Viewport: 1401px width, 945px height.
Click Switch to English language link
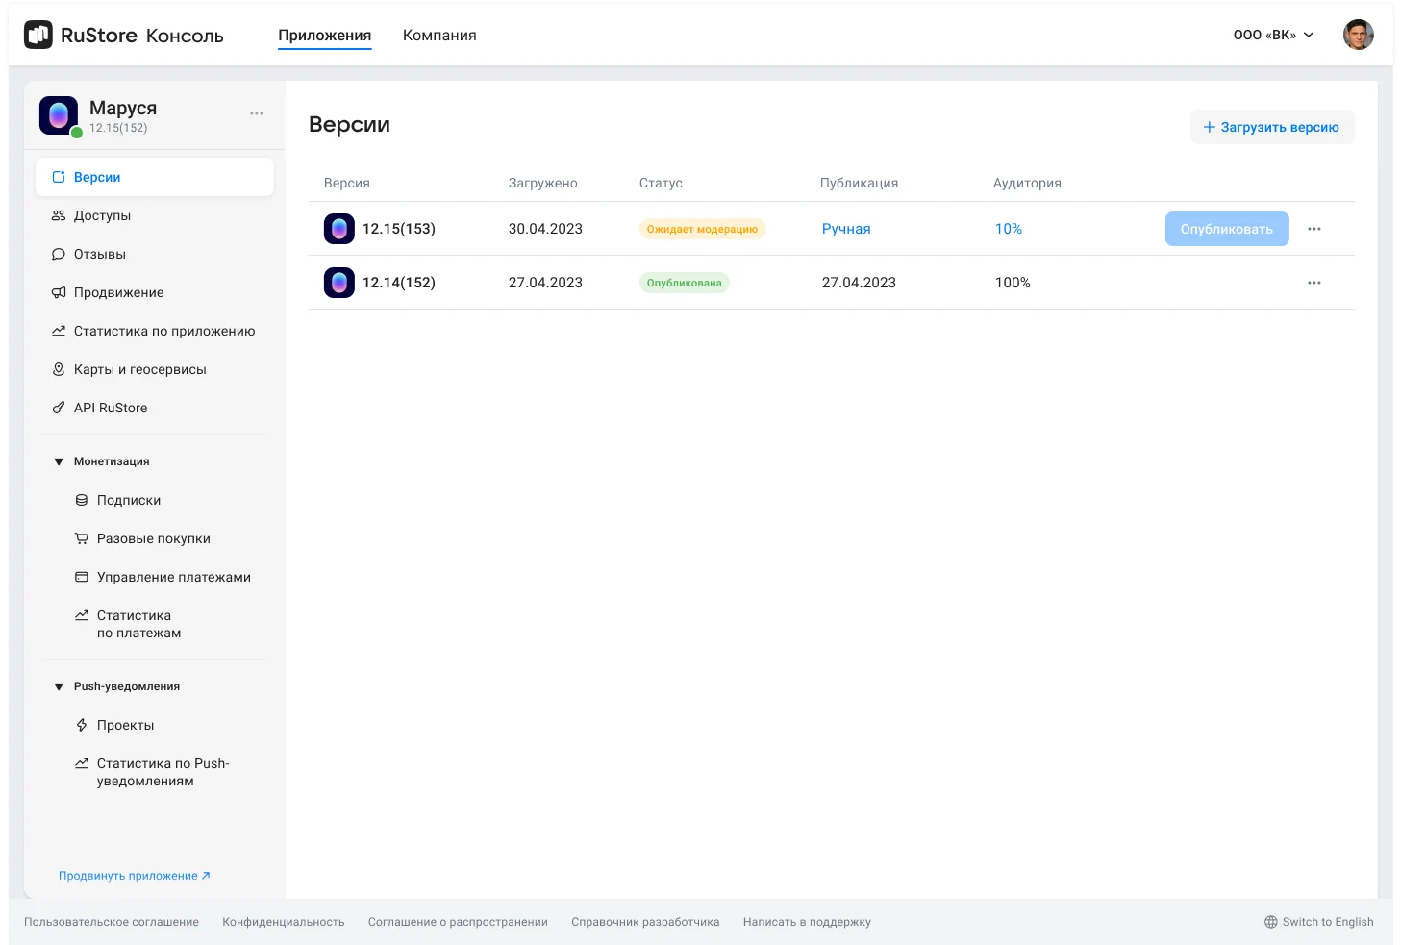coord(1318,922)
